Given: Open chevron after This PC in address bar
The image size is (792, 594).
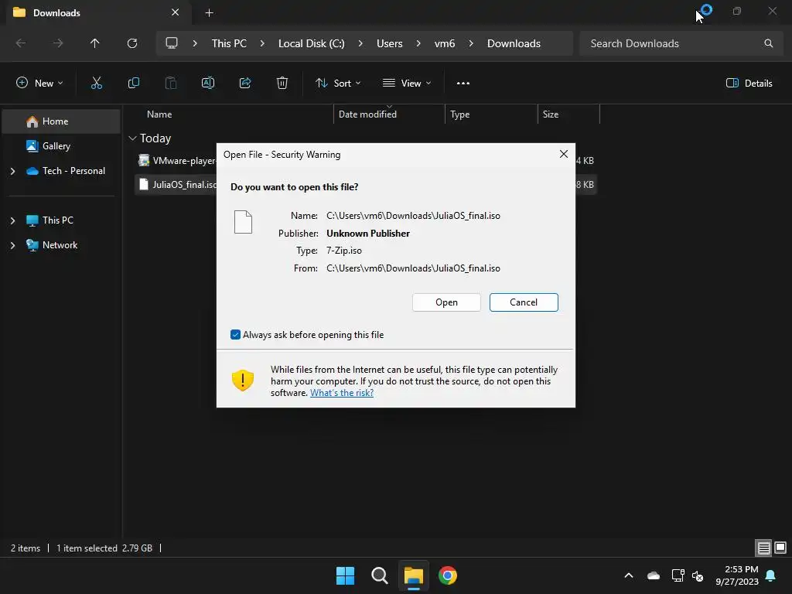Looking at the screenshot, I should coord(262,43).
